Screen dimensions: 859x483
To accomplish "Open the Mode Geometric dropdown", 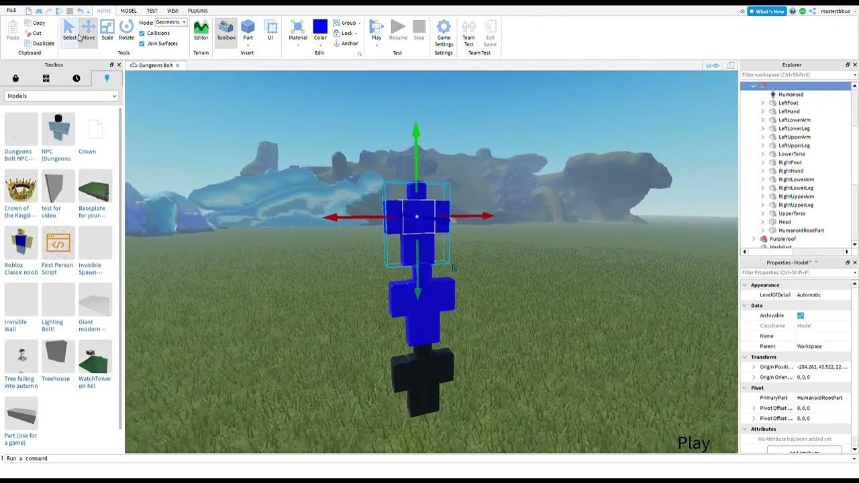I will pos(171,22).
